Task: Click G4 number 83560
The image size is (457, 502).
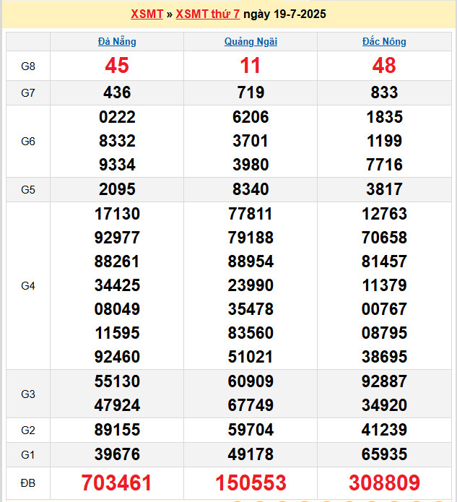Action: point(251,333)
